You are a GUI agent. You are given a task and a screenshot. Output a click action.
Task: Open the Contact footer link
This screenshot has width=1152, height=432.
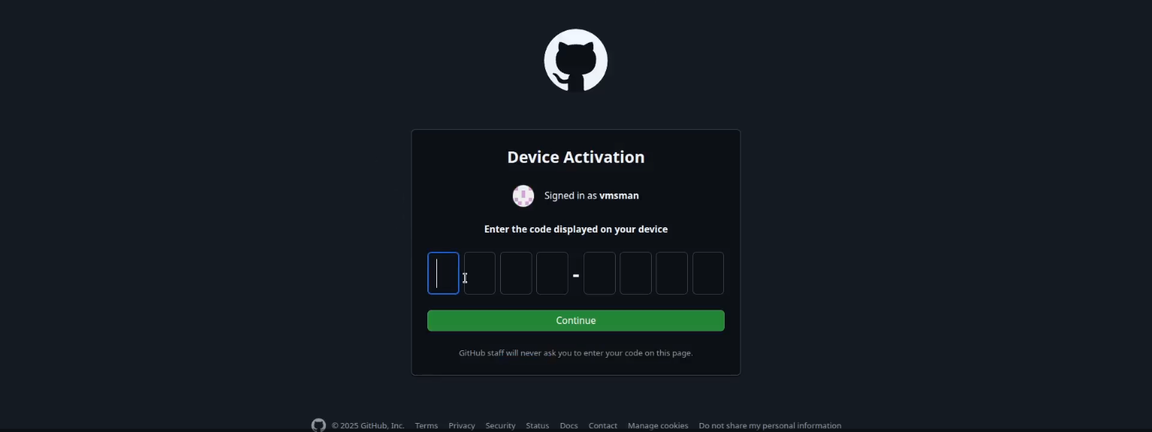[603, 425]
